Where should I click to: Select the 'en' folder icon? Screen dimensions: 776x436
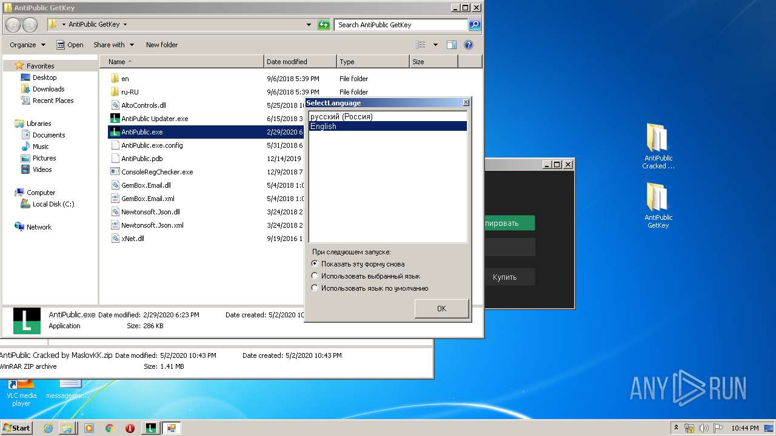click(x=115, y=79)
